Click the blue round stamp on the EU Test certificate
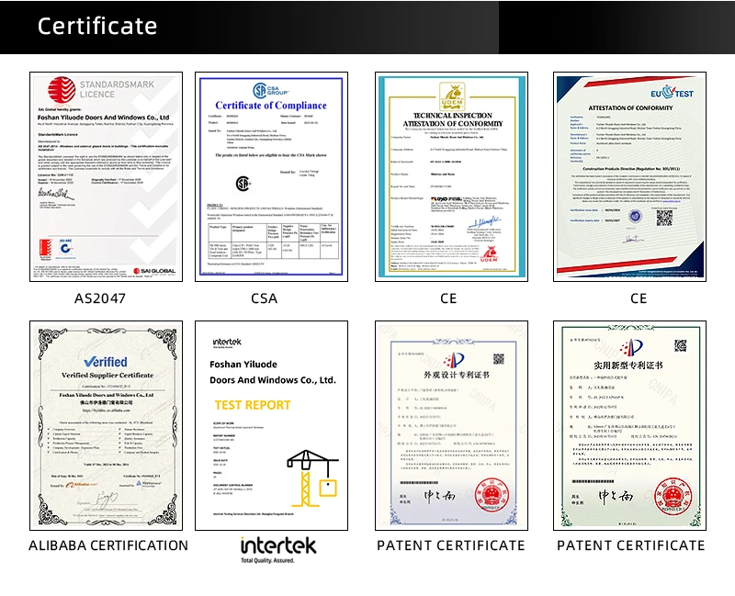 pos(635,217)
